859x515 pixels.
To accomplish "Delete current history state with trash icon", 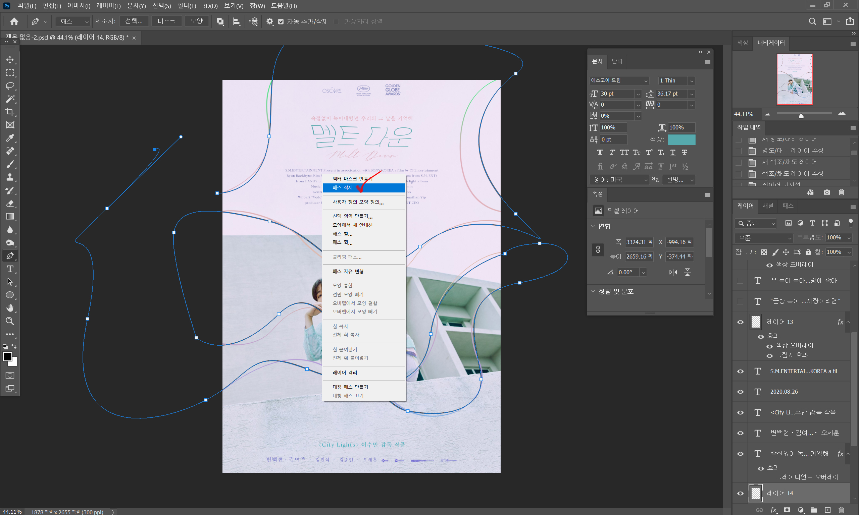I will click(x=841, y=192).
